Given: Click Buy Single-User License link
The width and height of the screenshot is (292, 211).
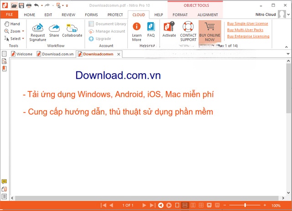Looking at the screenshot, I should point(247,24).
